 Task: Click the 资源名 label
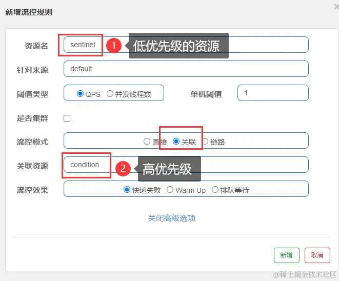click(x=36, y=46)
